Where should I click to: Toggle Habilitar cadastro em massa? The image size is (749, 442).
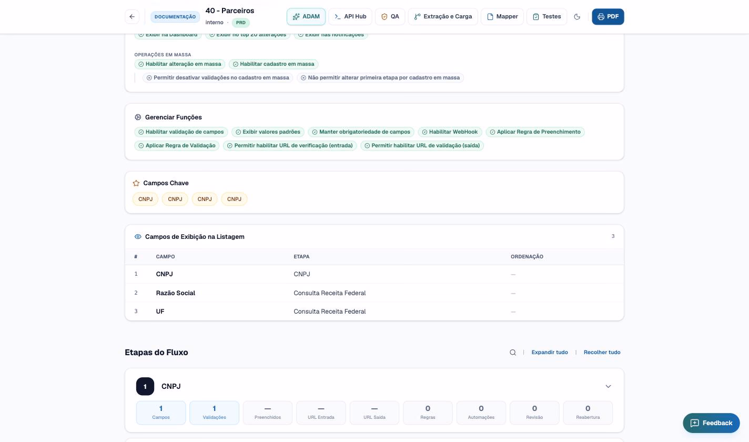pos(274,64)
